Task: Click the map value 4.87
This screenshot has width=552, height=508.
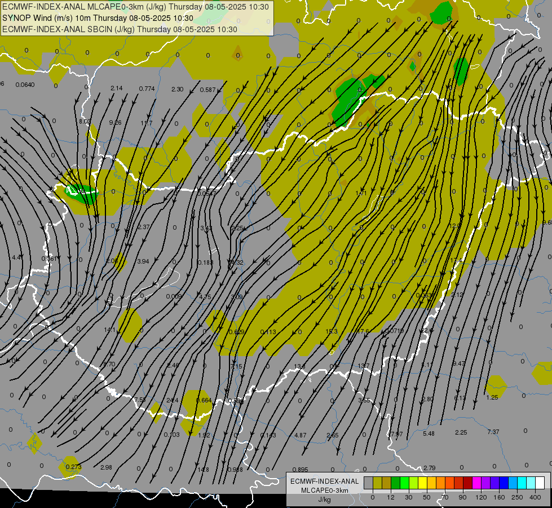Action: [x=301, y=435]
